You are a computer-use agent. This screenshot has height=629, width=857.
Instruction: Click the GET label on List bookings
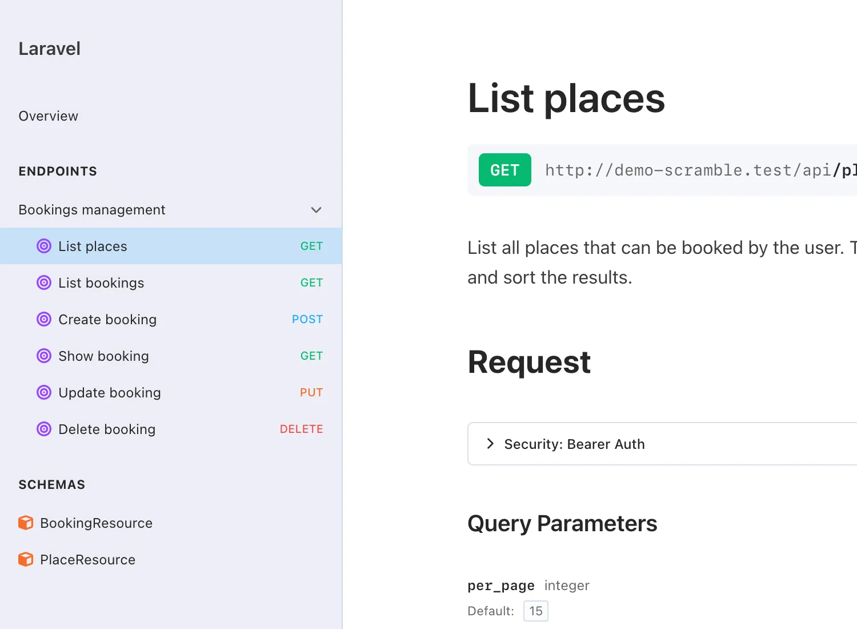tap(311, 282)
